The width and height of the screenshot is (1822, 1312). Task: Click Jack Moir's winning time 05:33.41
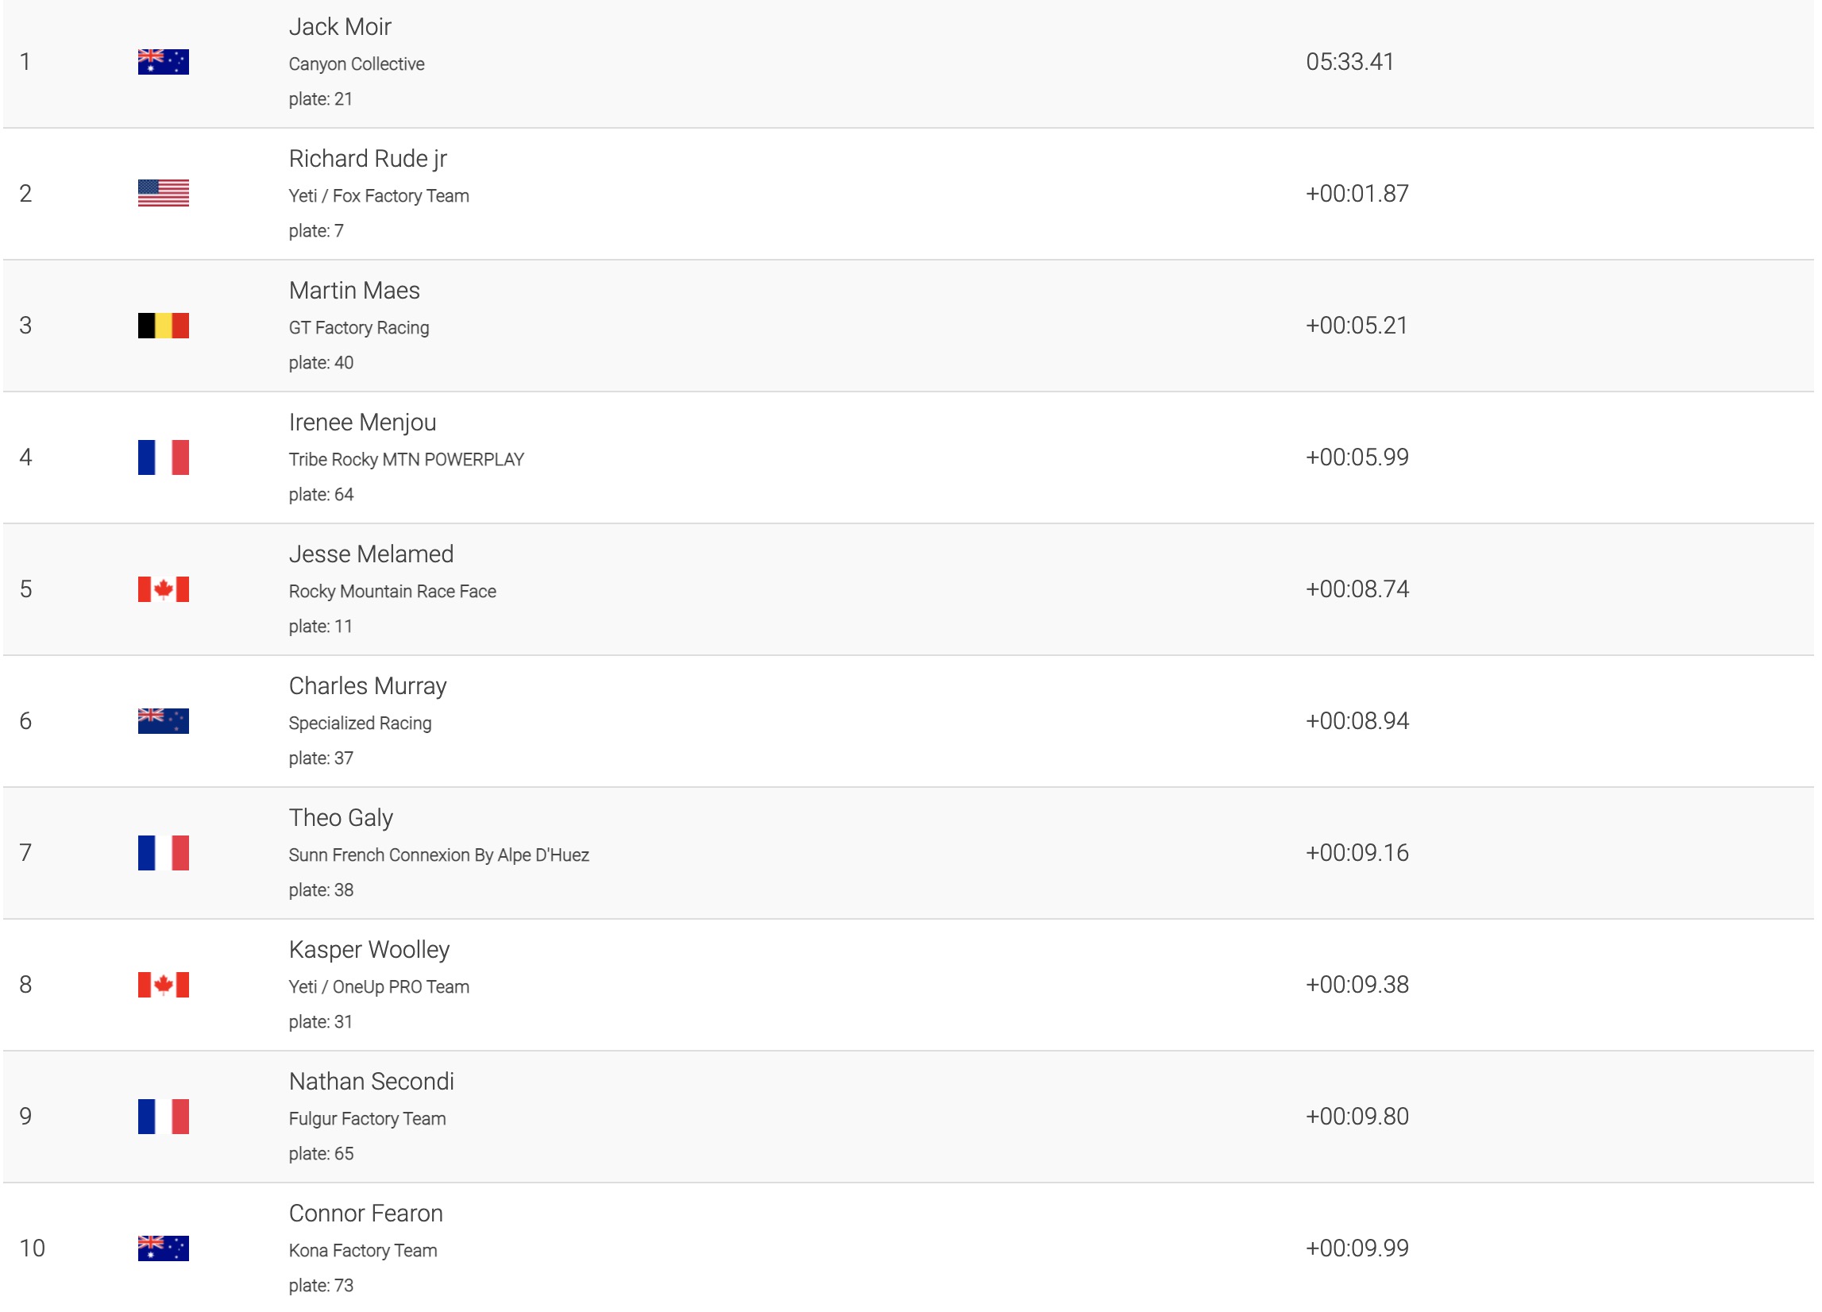point(1349,62)
